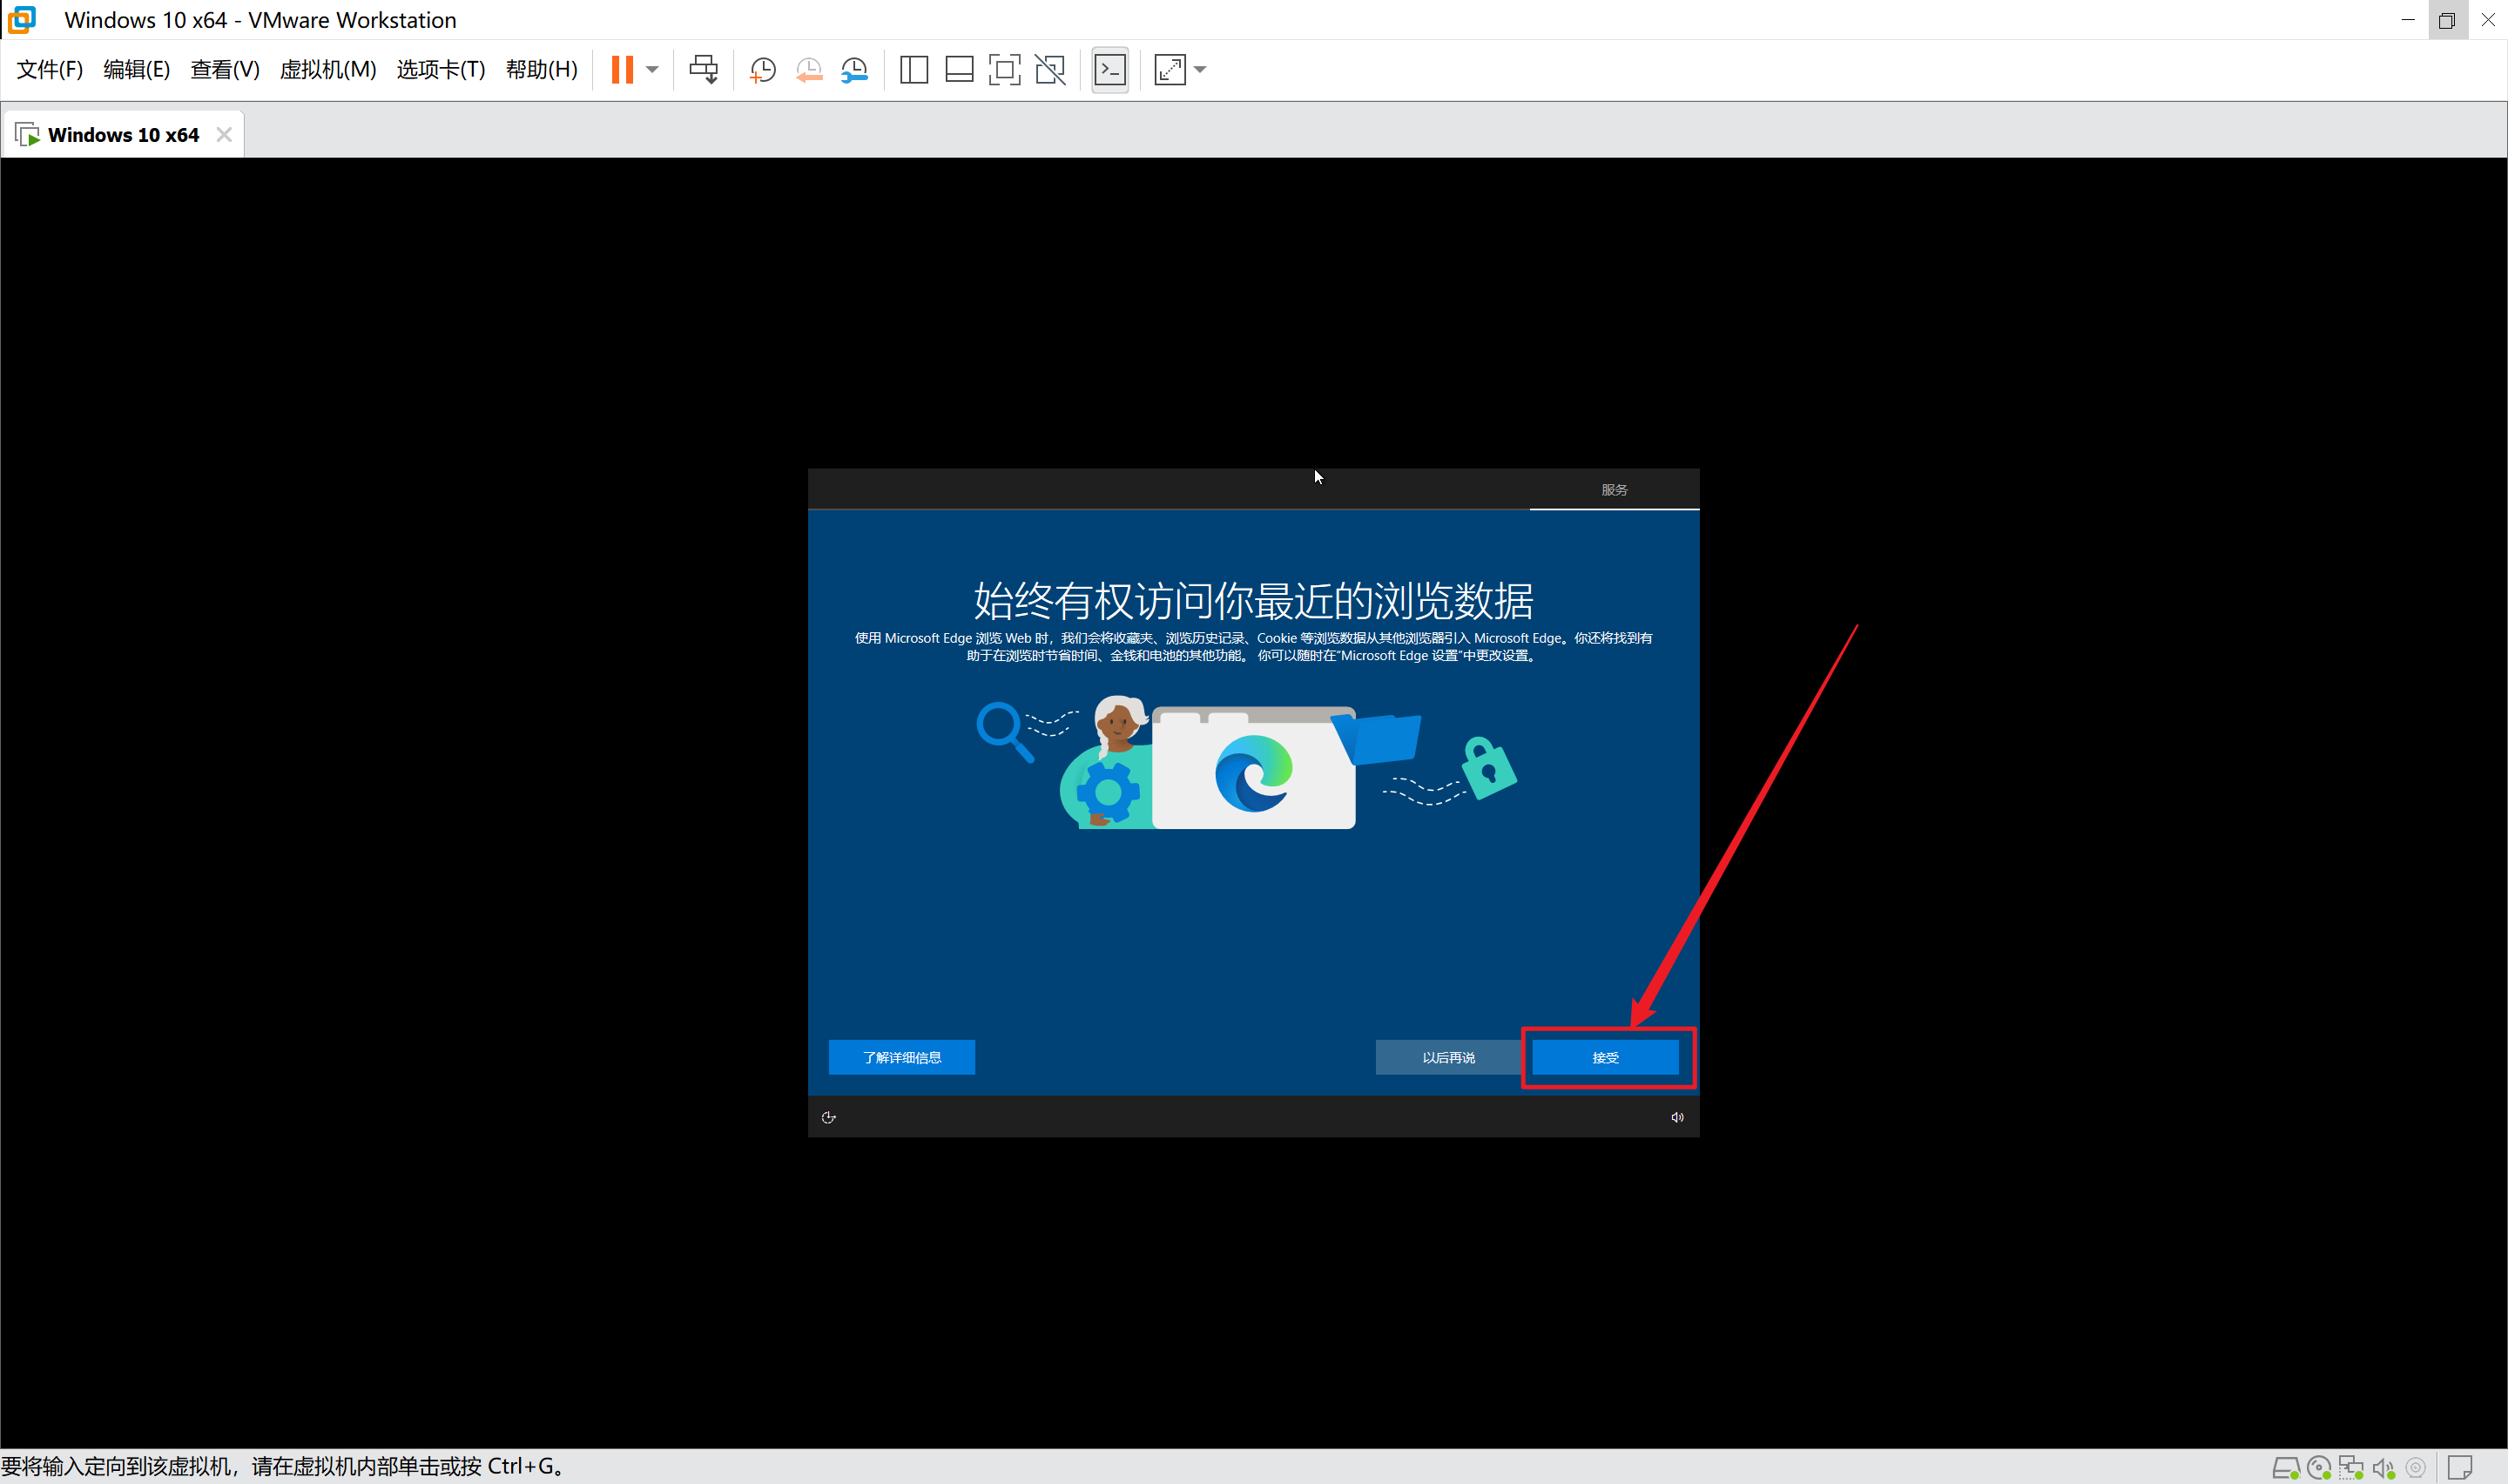Select the Windows 10 x64 tab
The height and width of the screenshot is (1484, 2508).
(x=122, y=135)
